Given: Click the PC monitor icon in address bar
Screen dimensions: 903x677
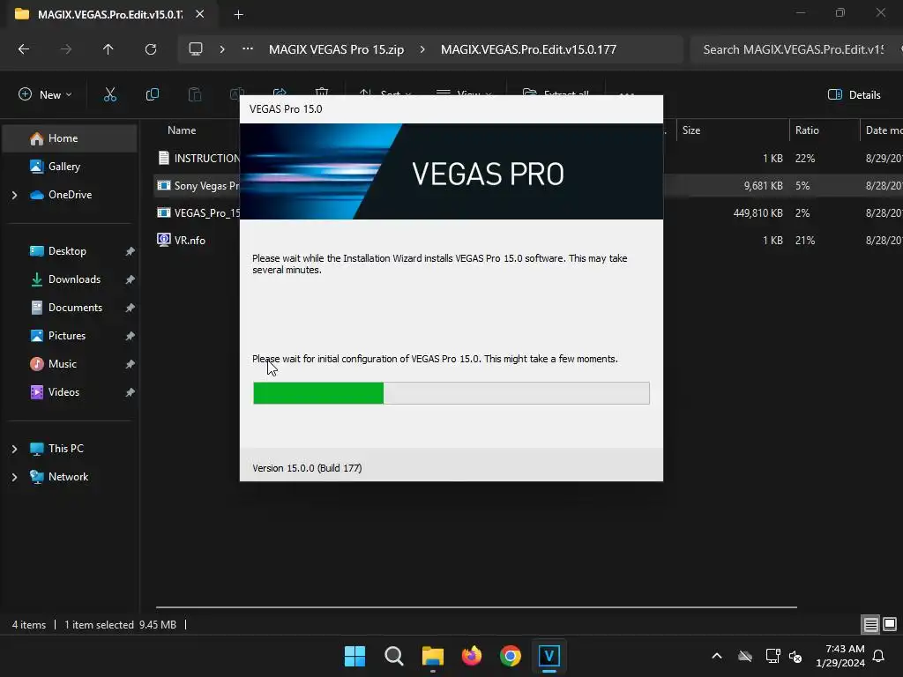Looking at the screenshot, I should pyautogui.click(x=196, y=49).
